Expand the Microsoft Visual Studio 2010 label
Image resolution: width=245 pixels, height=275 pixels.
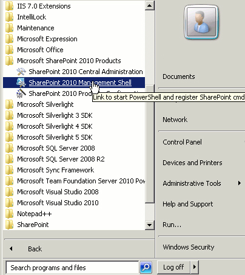58,203
